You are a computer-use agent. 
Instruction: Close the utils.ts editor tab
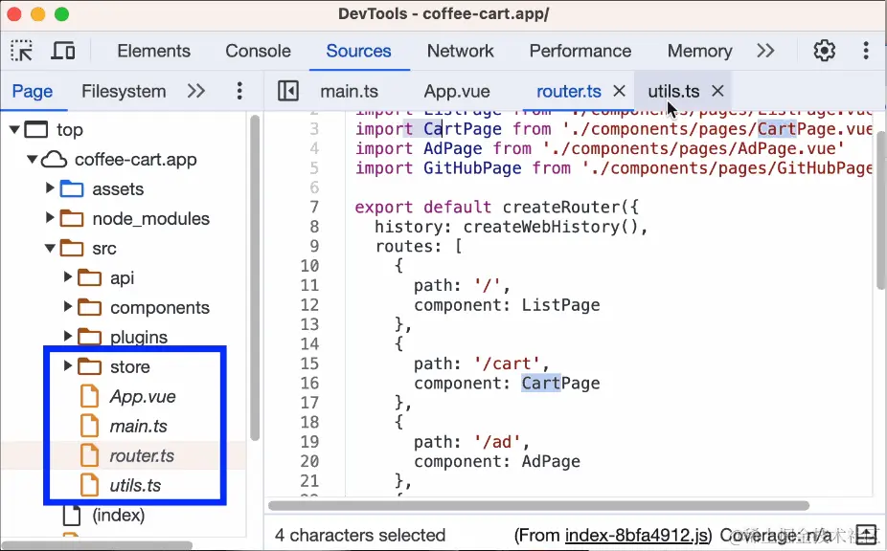(718, 90)
